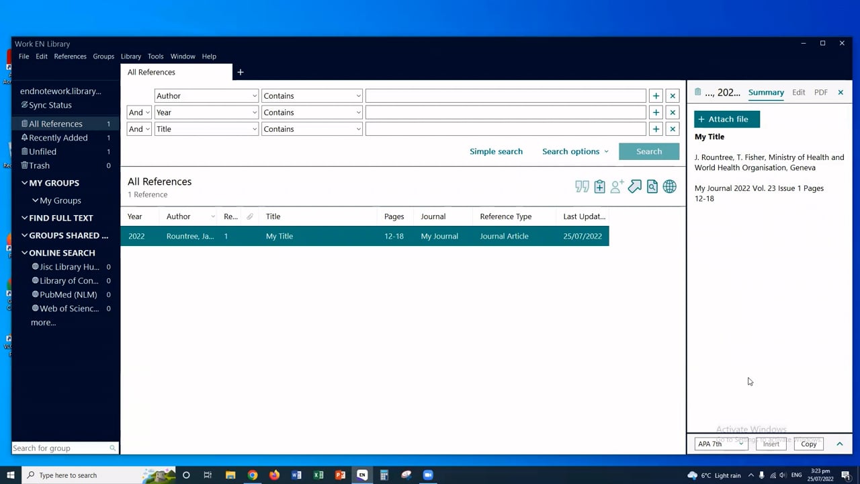Sort references by Year column
860x484 pixels.
135,216
